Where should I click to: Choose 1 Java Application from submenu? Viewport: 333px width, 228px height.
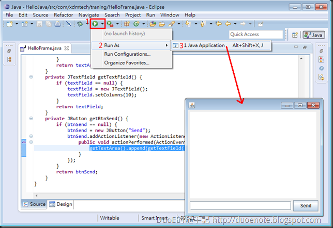pyautogui.click(x=204, y=45)
